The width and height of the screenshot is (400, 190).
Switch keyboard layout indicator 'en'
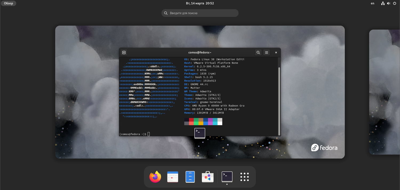click(373, 3)
